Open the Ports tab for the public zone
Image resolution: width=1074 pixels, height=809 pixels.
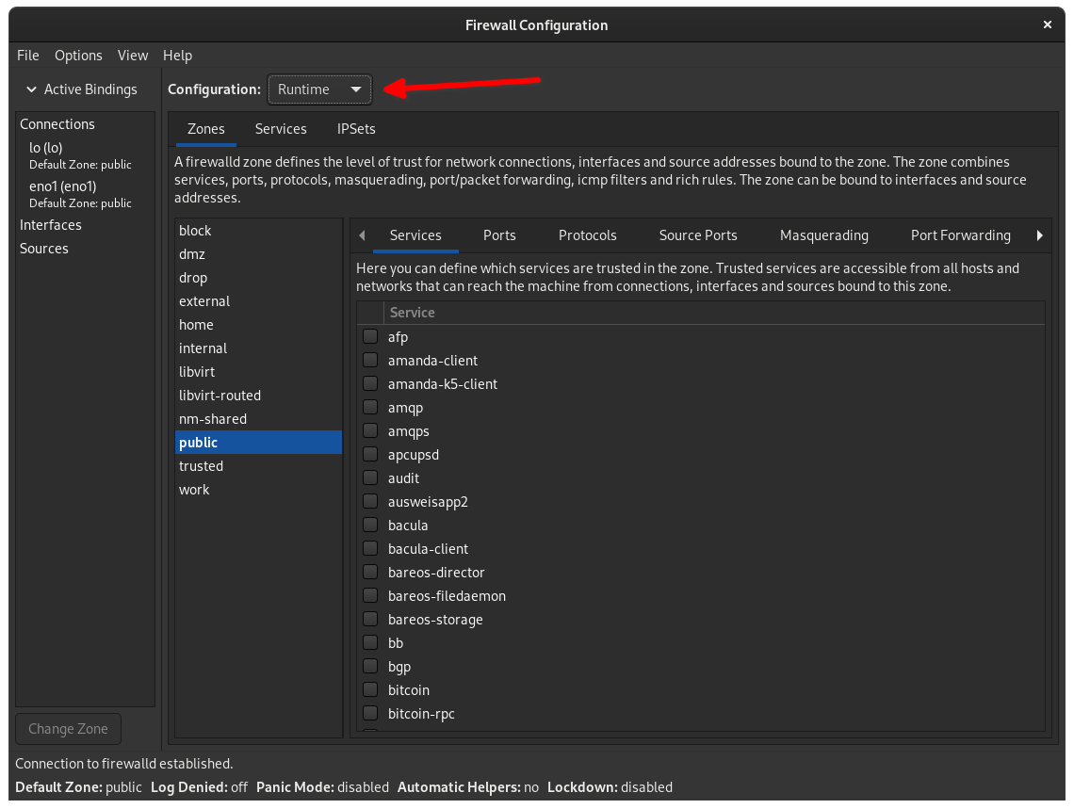click(x=499, y=235)
